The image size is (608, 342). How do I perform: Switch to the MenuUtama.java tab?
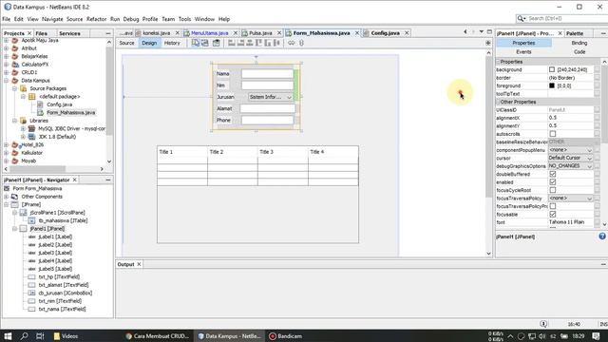(x=209, y=33)
